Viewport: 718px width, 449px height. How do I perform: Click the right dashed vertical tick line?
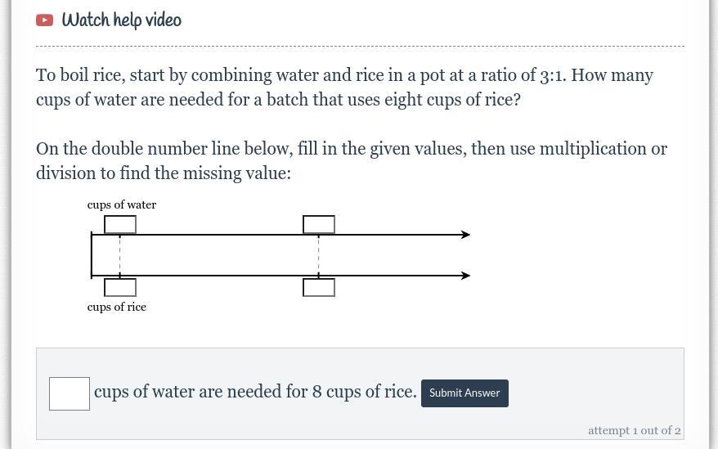319,255
